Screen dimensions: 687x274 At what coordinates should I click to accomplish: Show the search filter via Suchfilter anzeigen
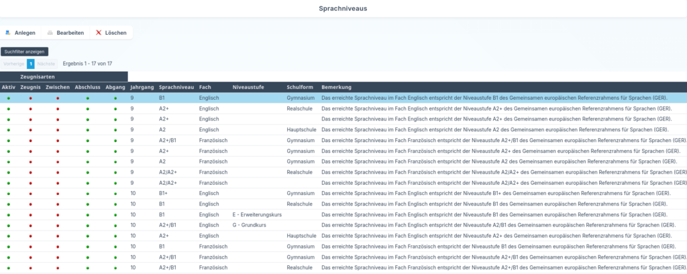pos(24,51)
